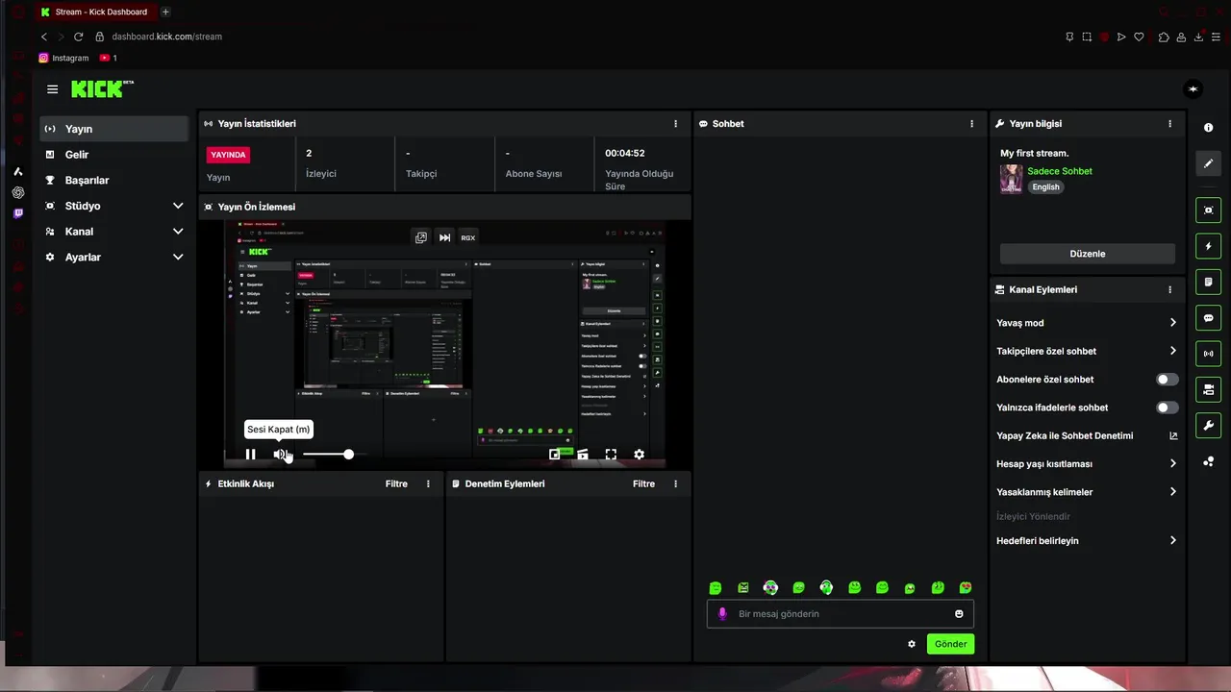
Task: Click the heart emote with red eyes
Action: pos(966,587)
